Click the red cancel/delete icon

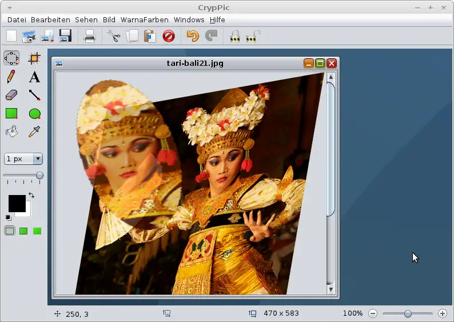(x=169, y=36)
